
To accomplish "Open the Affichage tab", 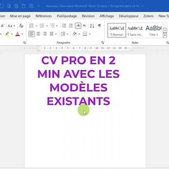I will coord(107,16).
